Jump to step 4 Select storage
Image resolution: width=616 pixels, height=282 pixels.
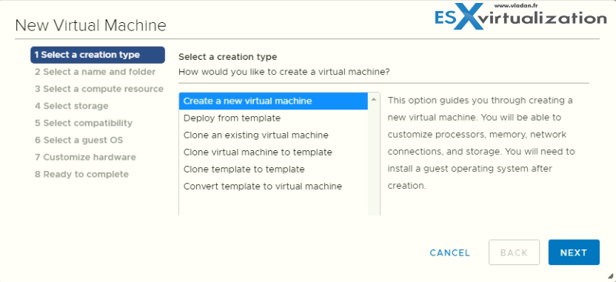72,106
